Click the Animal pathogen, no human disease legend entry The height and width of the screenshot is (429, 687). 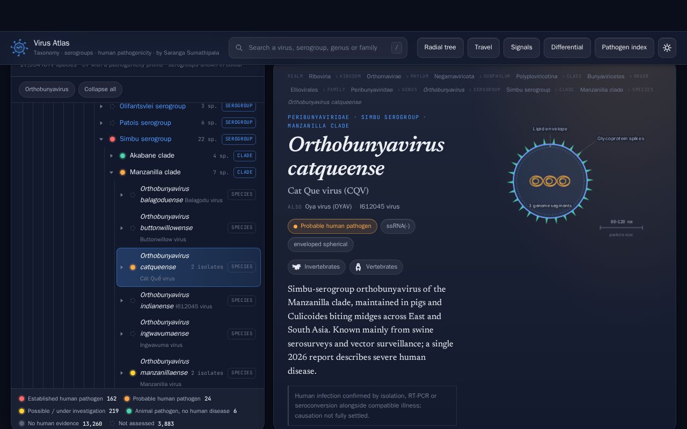click(181, 411)
